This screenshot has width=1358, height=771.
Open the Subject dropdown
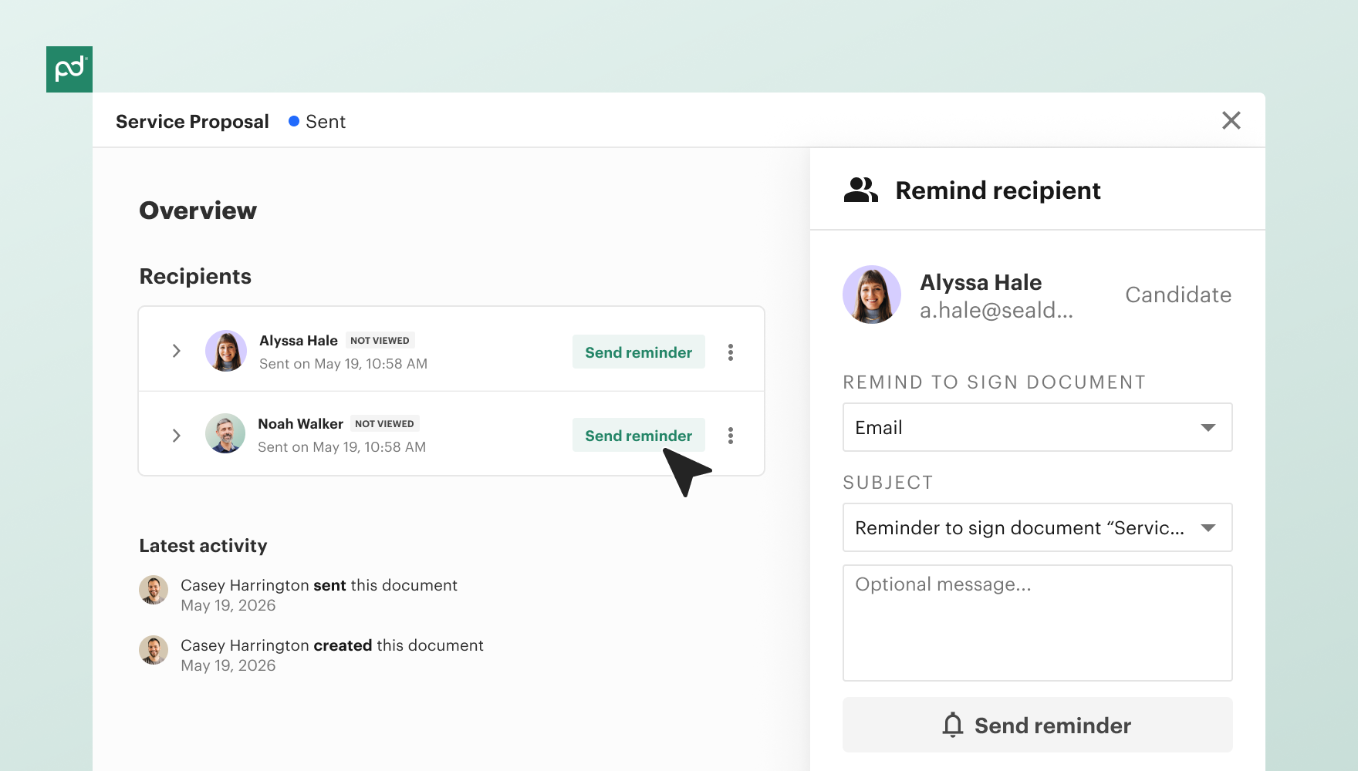[x=1037, y=527]
